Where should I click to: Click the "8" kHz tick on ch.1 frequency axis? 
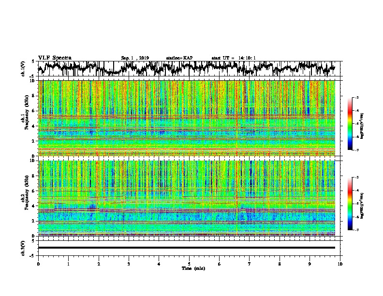(x=34, y=96)
